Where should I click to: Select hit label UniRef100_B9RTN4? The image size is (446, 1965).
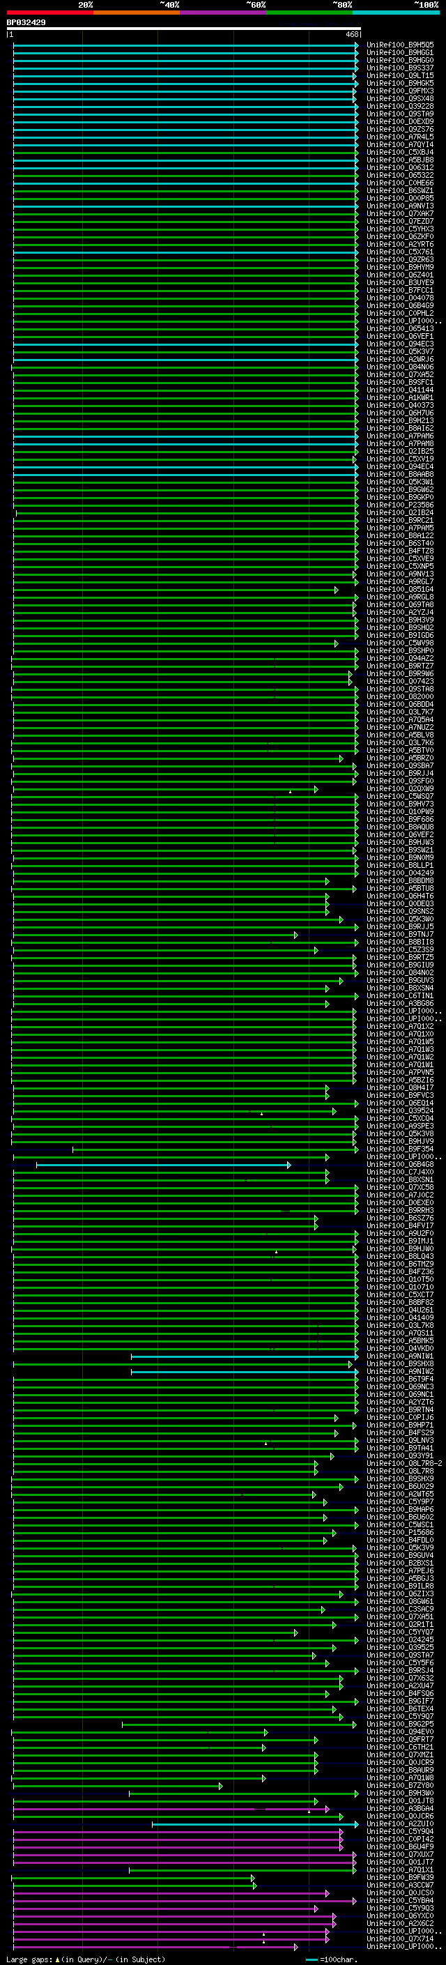point(400,1409)
